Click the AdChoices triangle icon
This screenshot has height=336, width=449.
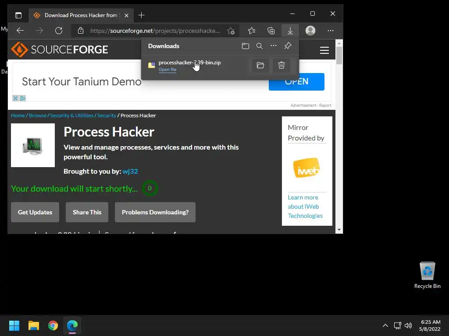pyautogui.click(x=23, y=98)
